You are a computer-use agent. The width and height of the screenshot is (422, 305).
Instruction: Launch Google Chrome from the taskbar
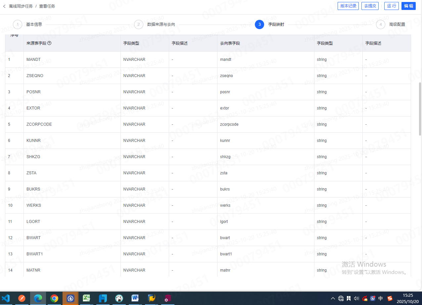[54, 298]
